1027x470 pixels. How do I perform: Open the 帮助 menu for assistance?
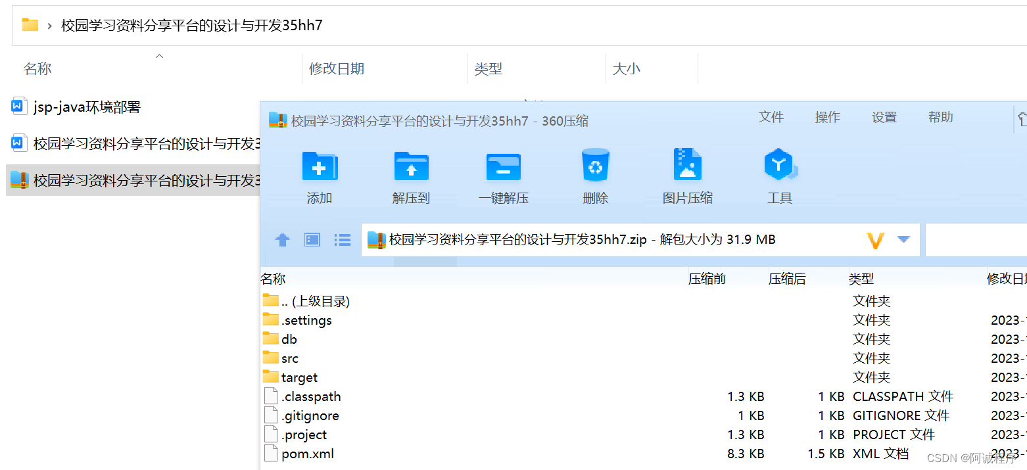tap(940, 117)
